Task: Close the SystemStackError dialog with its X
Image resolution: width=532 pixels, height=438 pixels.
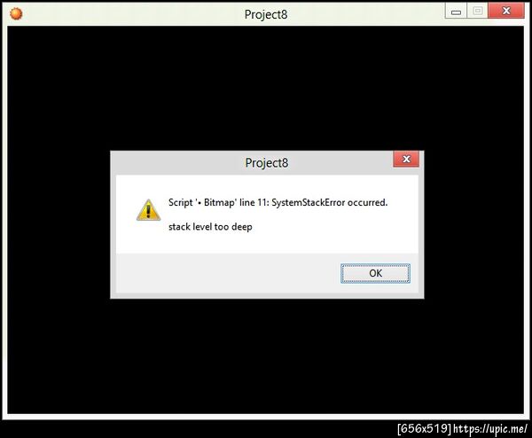Action: pyautogui.click(x=406, y=159)
